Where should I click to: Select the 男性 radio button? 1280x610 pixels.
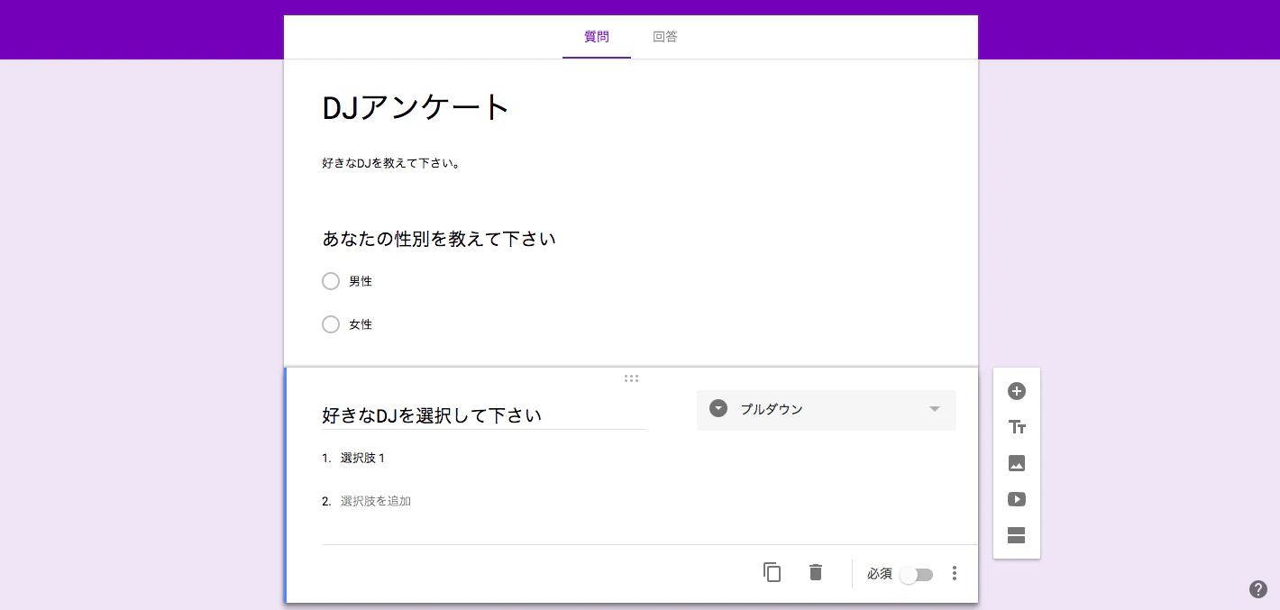331,281
